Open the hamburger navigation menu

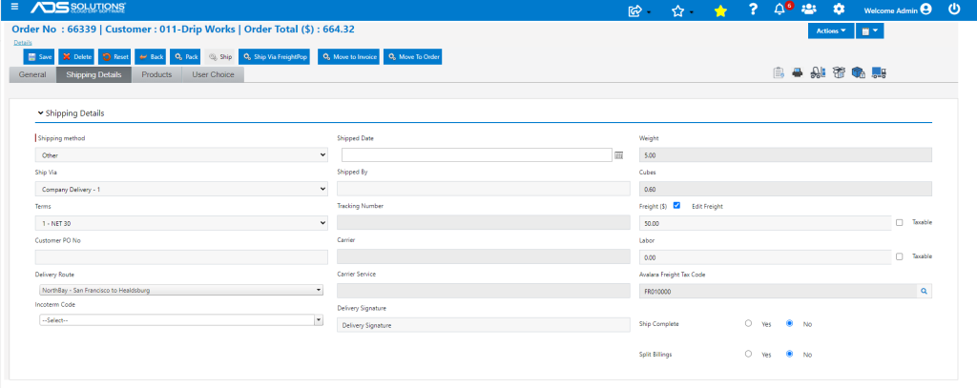15,8
